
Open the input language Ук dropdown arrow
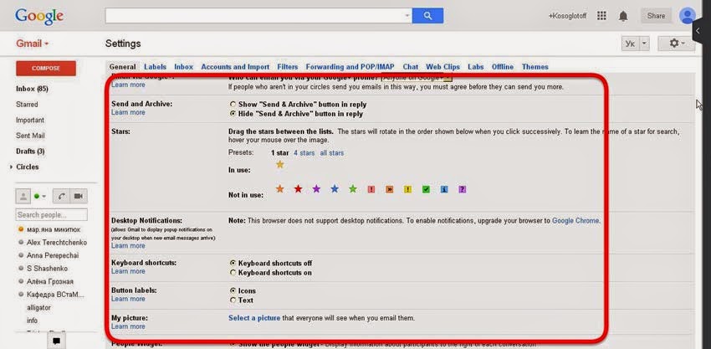click(645, 44)
